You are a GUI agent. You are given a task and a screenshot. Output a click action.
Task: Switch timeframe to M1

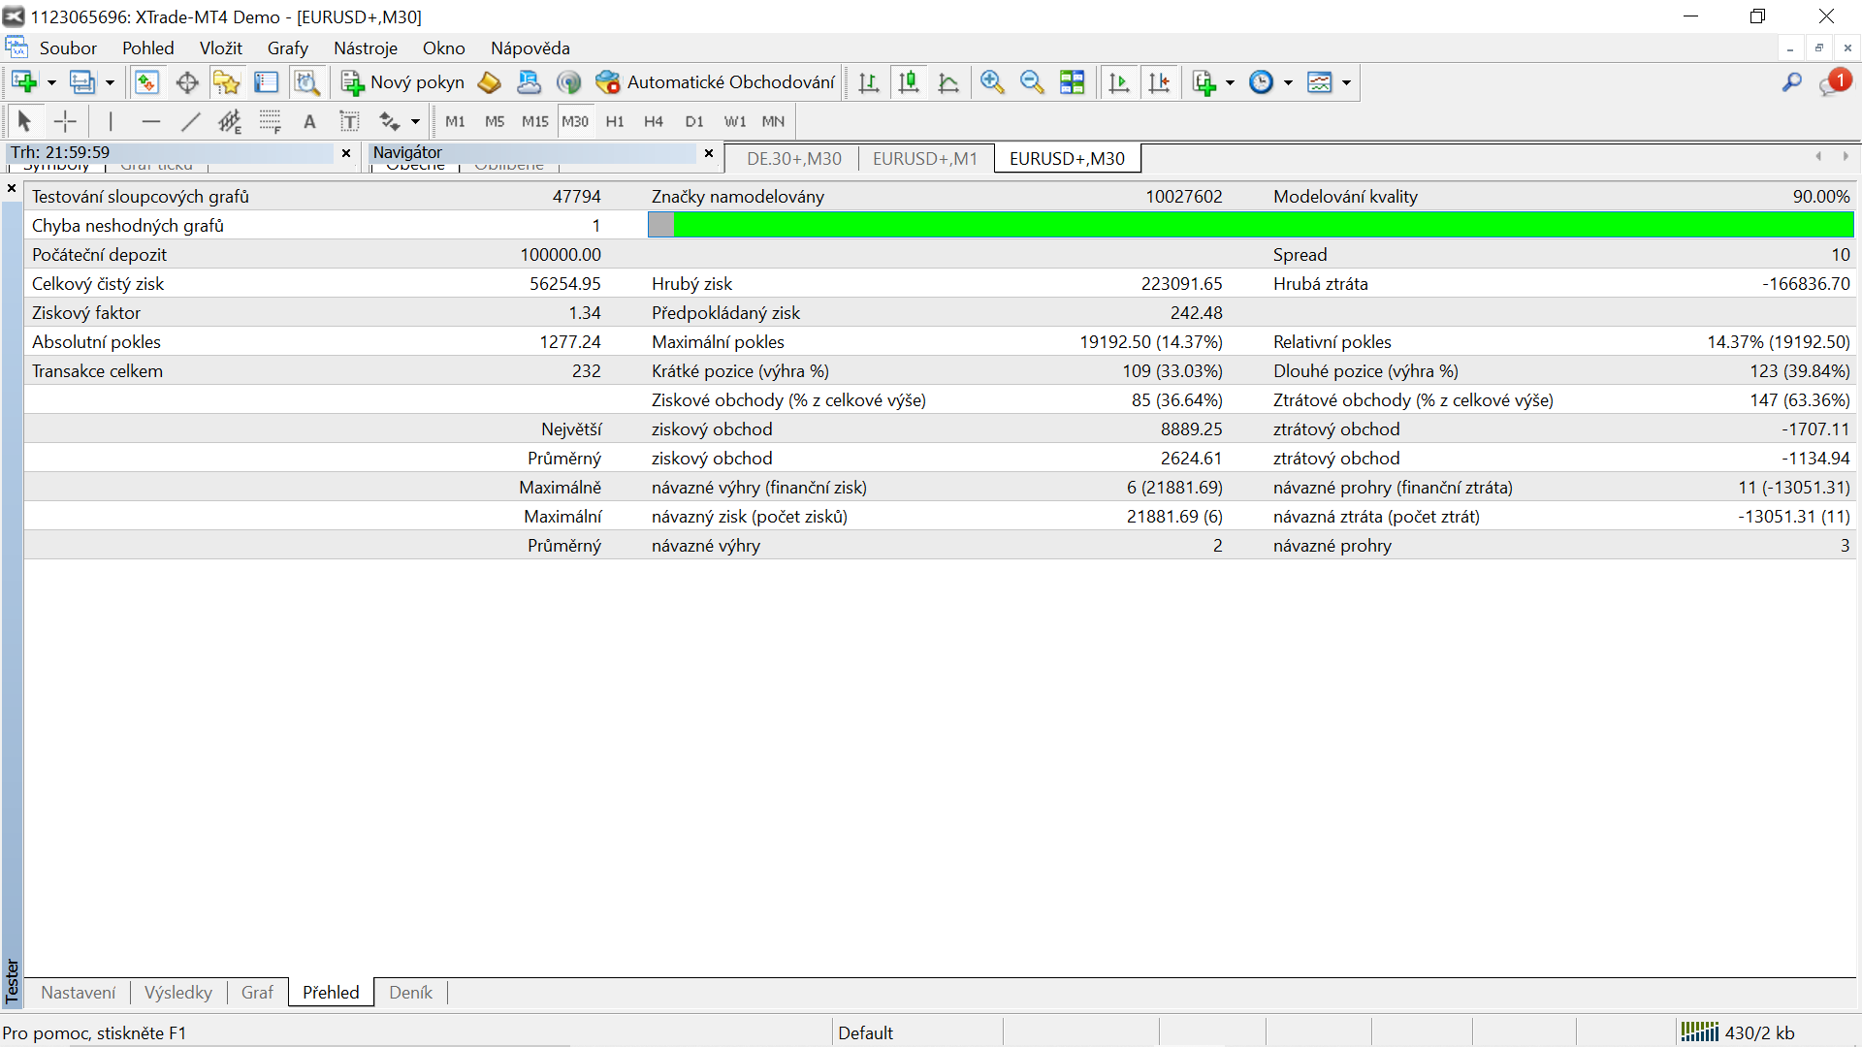pyautogui.click(x=455, y=121)
